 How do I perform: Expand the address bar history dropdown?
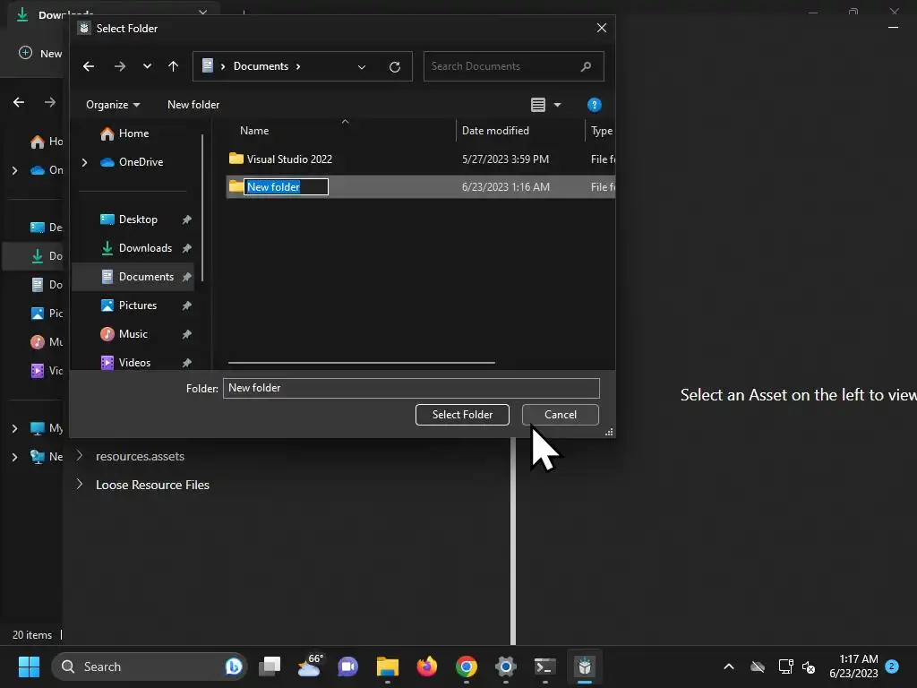click(x=362, y=66)
